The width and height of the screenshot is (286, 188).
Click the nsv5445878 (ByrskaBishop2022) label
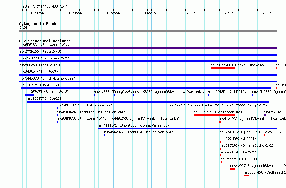[x=47, y=78]
